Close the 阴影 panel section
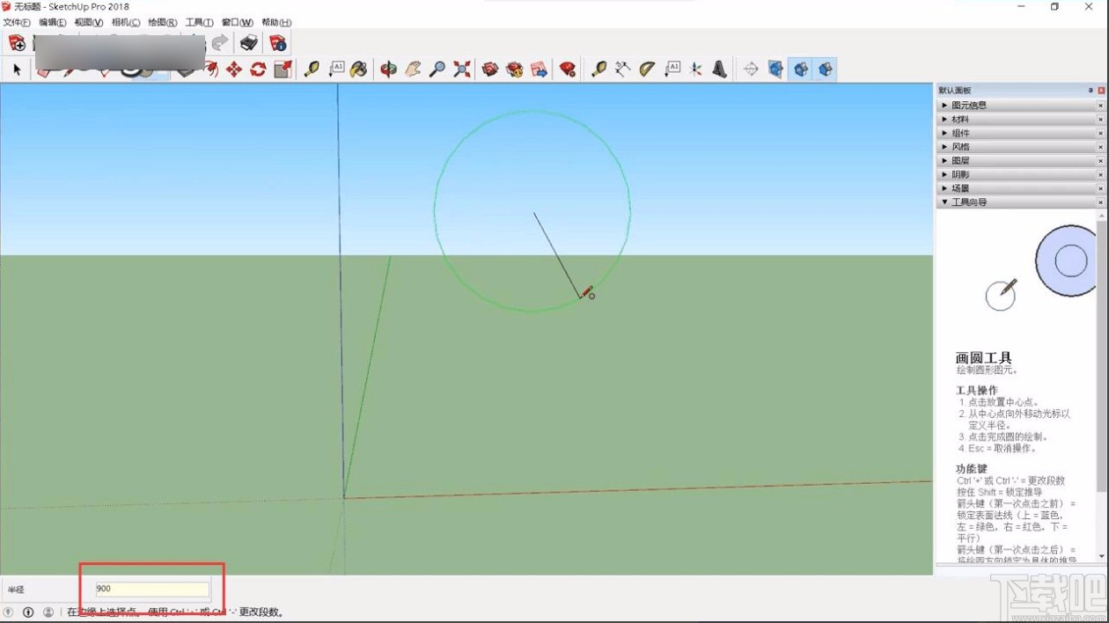Screen dimensions: 1109x623 click(x=1100, y=173)
